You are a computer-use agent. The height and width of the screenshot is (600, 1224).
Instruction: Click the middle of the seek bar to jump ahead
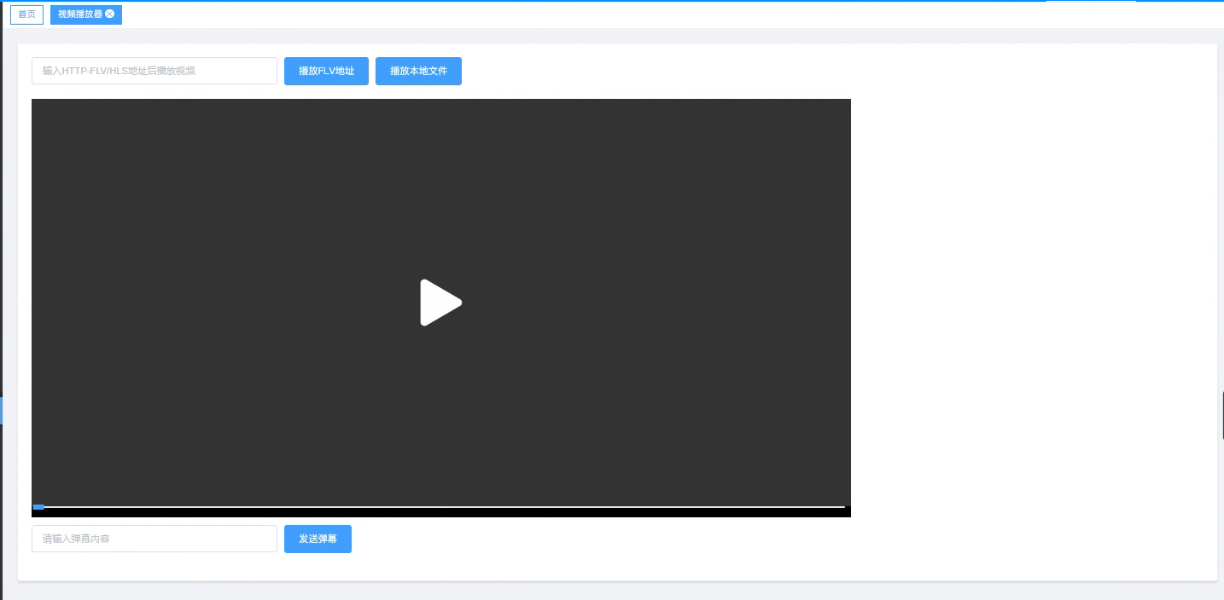pyautogui.click(x=440, y=507)
